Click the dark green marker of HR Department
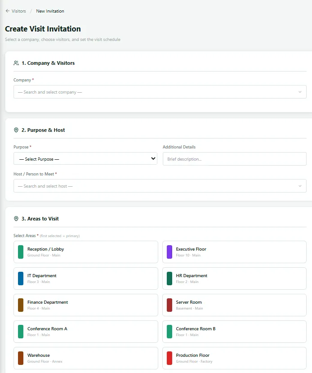Viewport: 312px width, 373px height. click(169, 279)
